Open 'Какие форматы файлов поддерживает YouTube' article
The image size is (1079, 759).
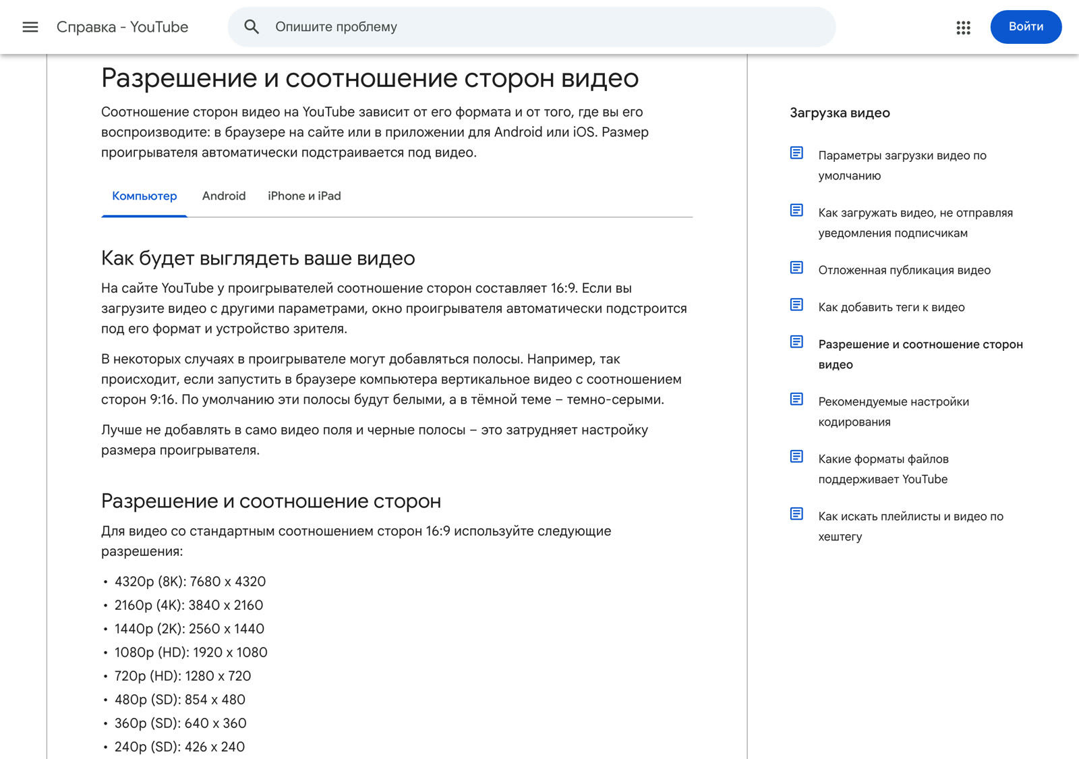pos(883,469)
